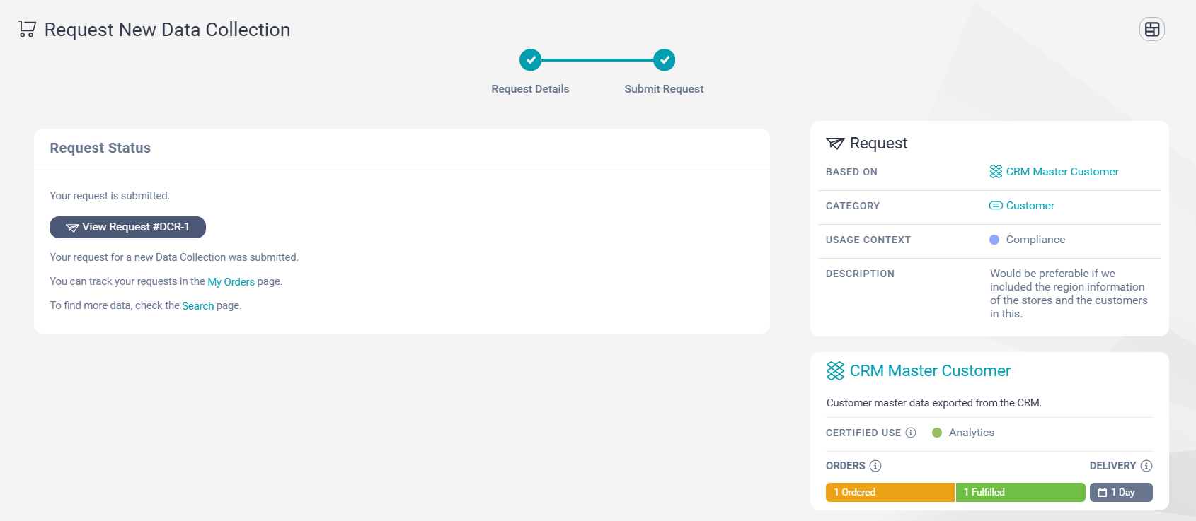The width and height of the screenshot is (1196, 521).
Task: Click the green Analytics certified use dot
Action: pos(937,433)
